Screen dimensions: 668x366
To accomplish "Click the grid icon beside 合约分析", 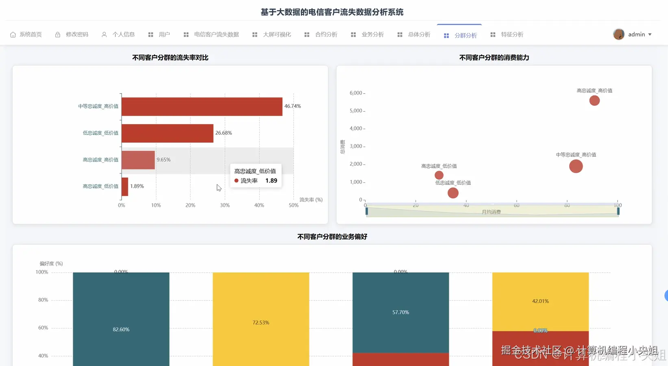I will coord(307,35).
